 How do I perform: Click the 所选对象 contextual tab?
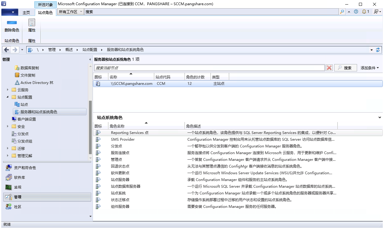pyautogui.click(x=46, y=5)
